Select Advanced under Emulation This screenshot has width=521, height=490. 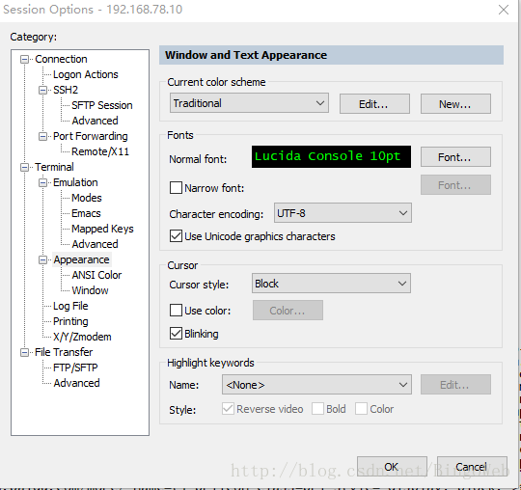tap(95, 244)
